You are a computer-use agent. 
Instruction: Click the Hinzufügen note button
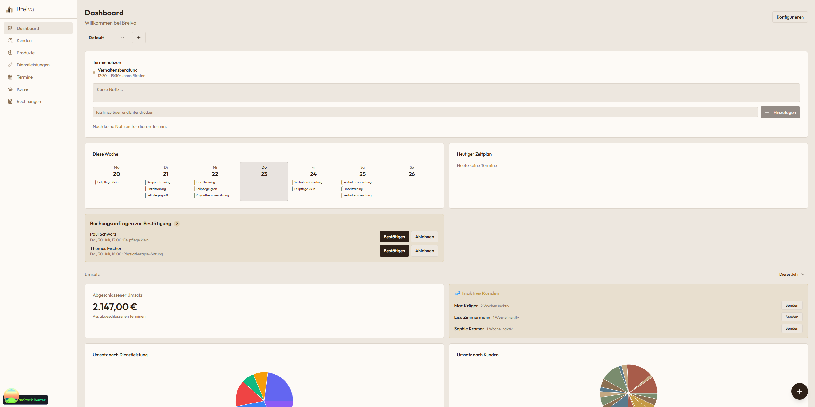[780, 112]
